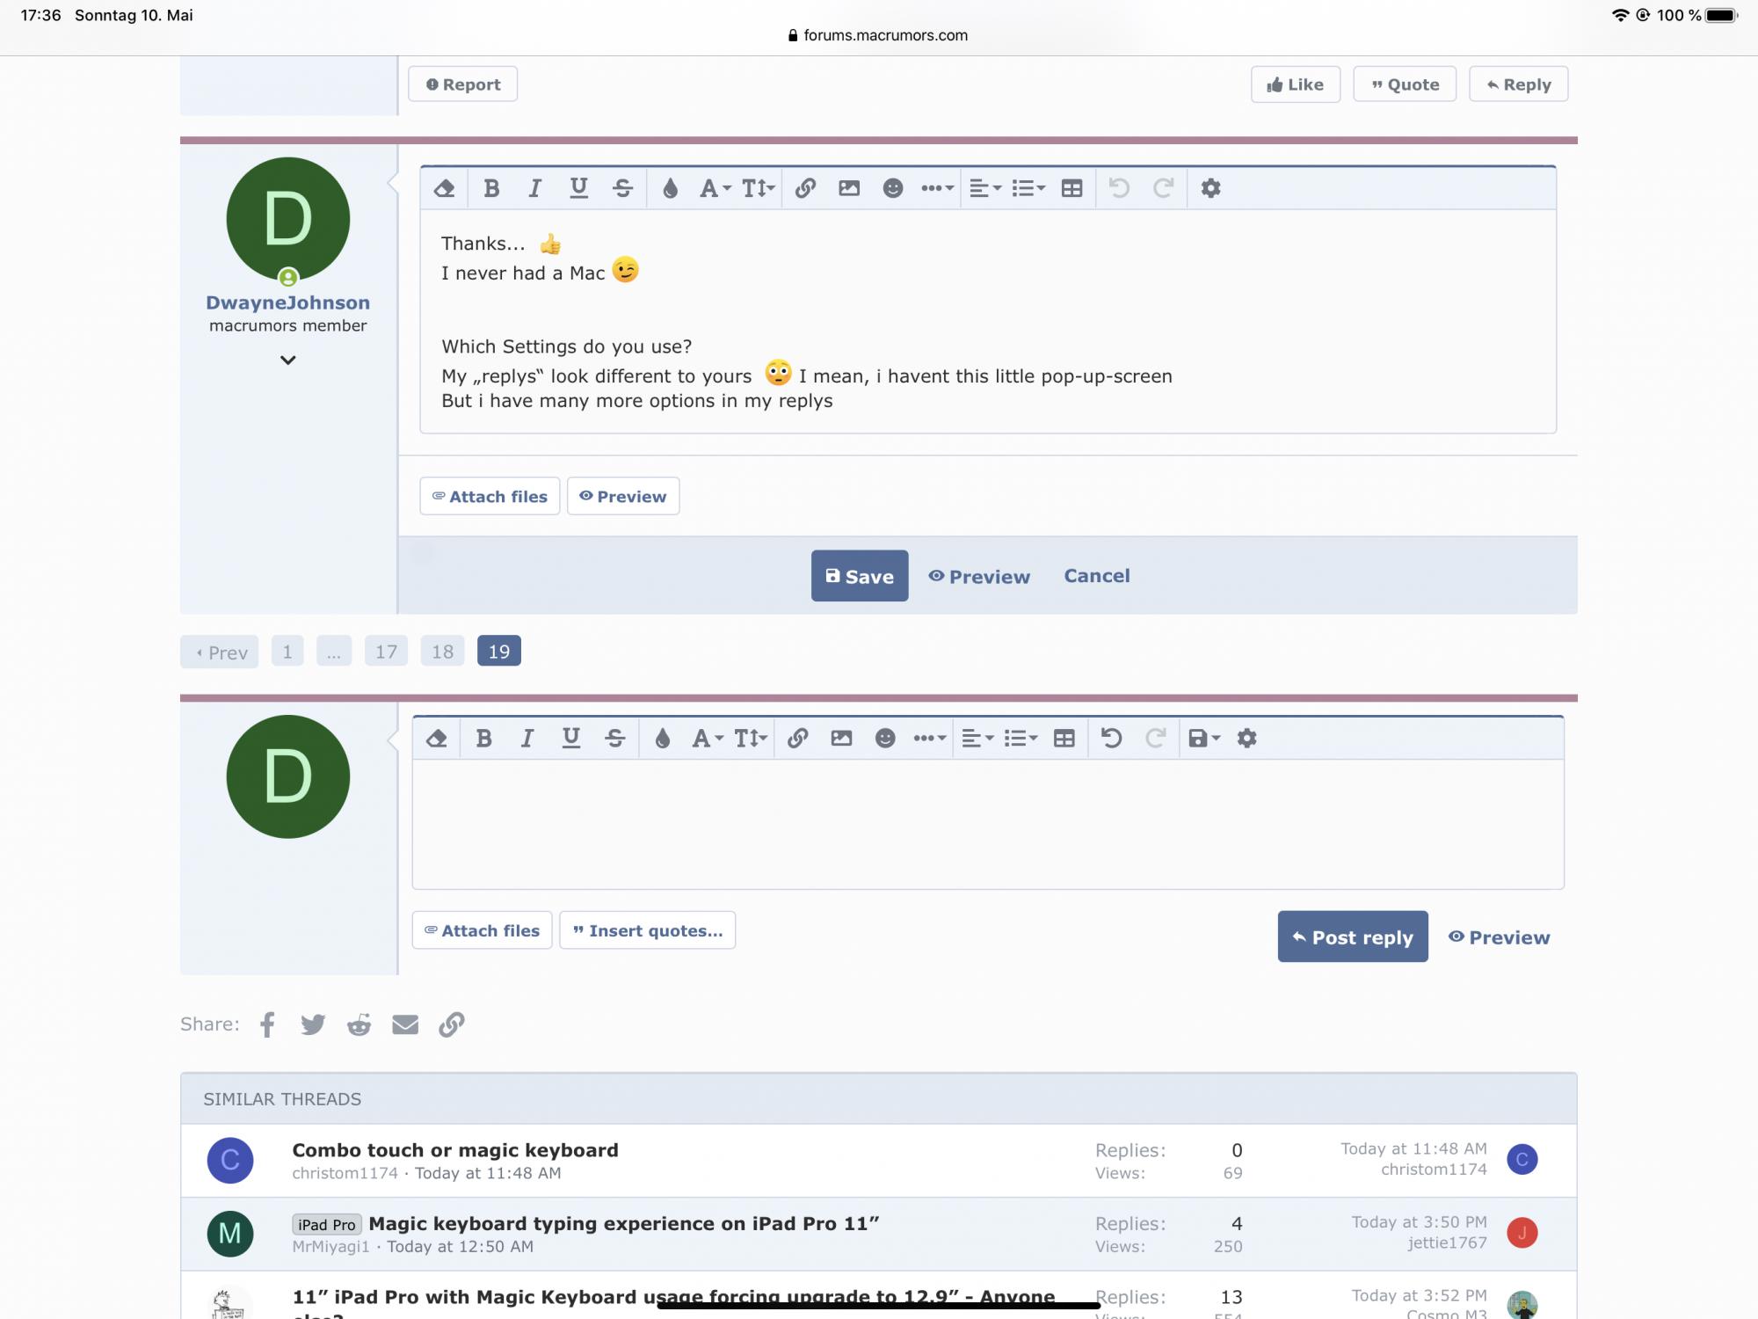1758x1319 pixels.
Task: Copy the thread link with the share link icon
Action: point(451,1024)
